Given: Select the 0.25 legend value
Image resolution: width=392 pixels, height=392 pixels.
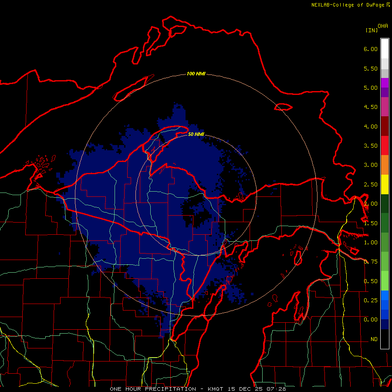Looking at the screenshot, I should point(371,301).
